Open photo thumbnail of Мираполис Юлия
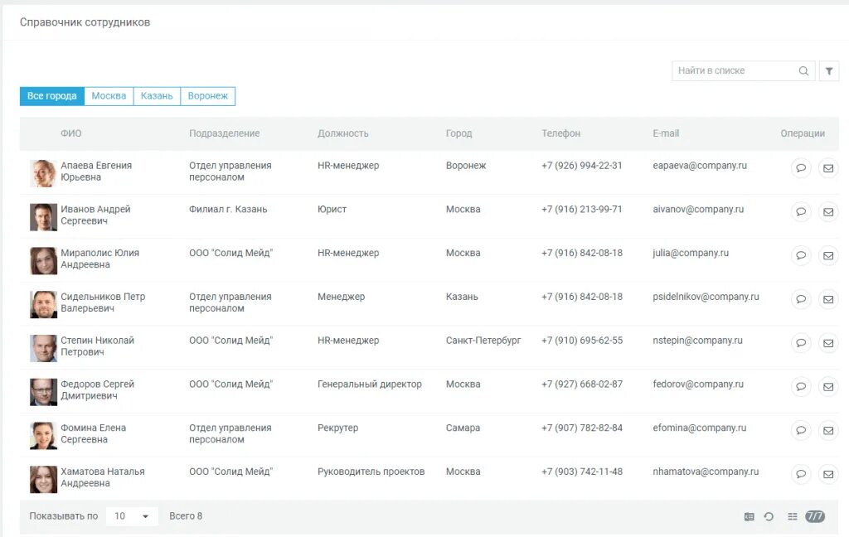This screenshot has width=849, height=537. pos(43,261)
